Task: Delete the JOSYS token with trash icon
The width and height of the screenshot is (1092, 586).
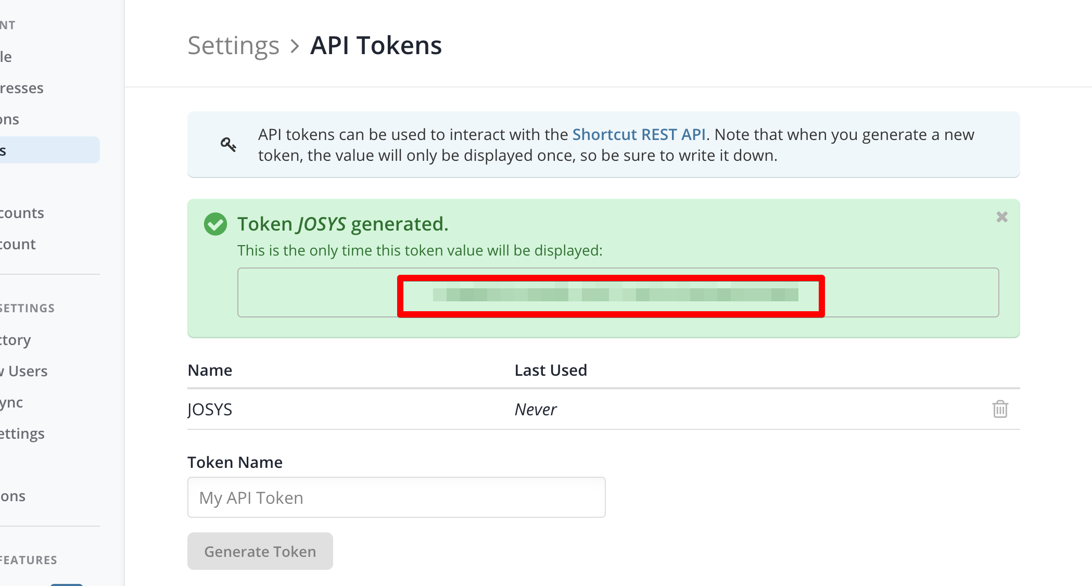Action: (x=1000, y=409)
